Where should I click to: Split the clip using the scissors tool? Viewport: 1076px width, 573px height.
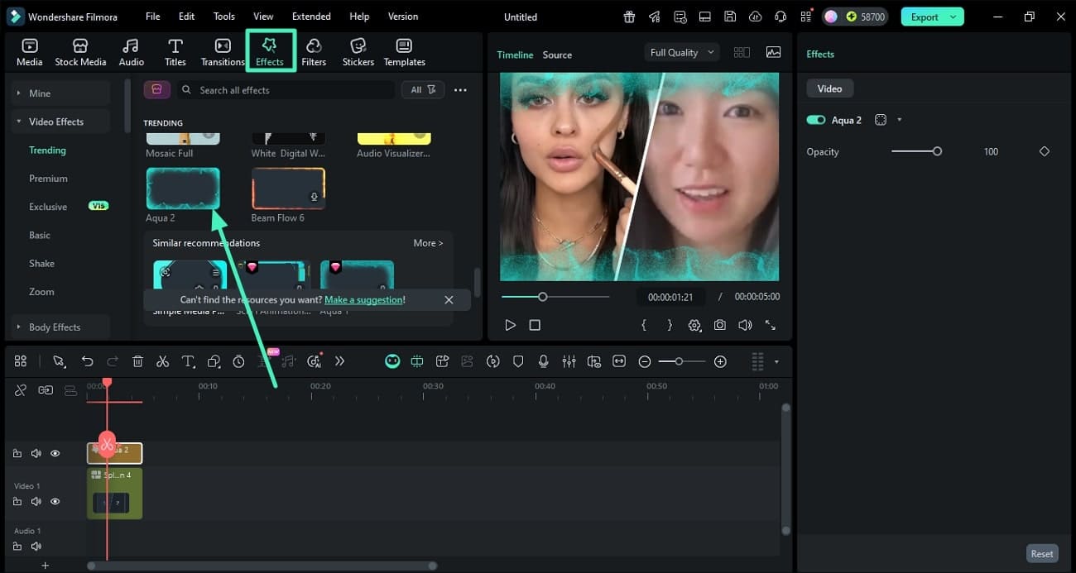[162, 361]
